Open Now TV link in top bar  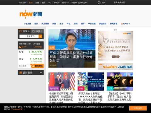pyautogui.click(x=65, y=3)
